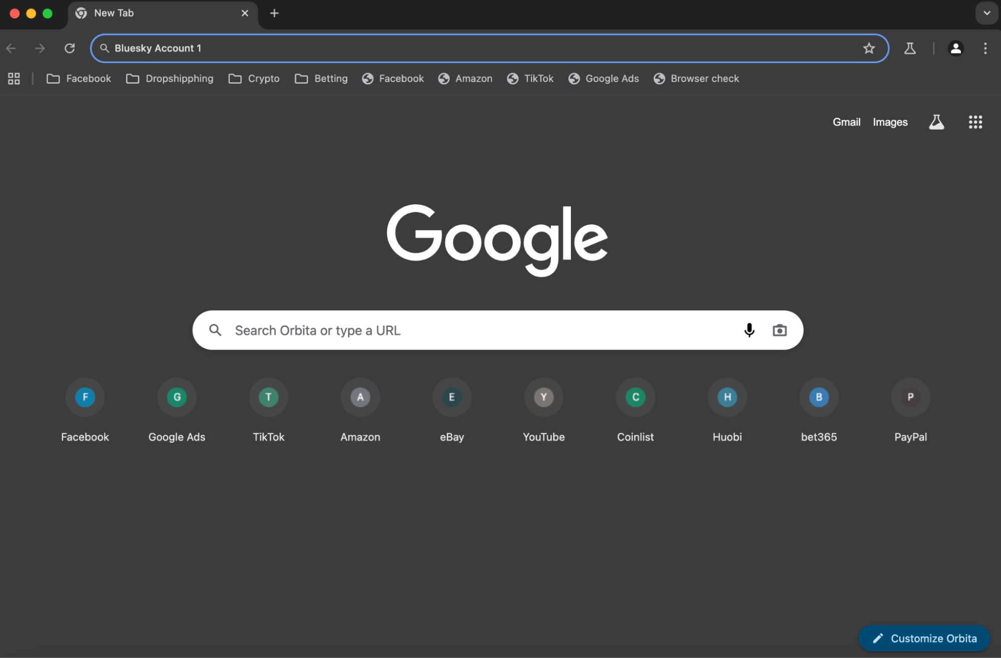1001x658 pixels.
Task: Open the TikTok shortcut tile
Action: click(x=268, y=411)
